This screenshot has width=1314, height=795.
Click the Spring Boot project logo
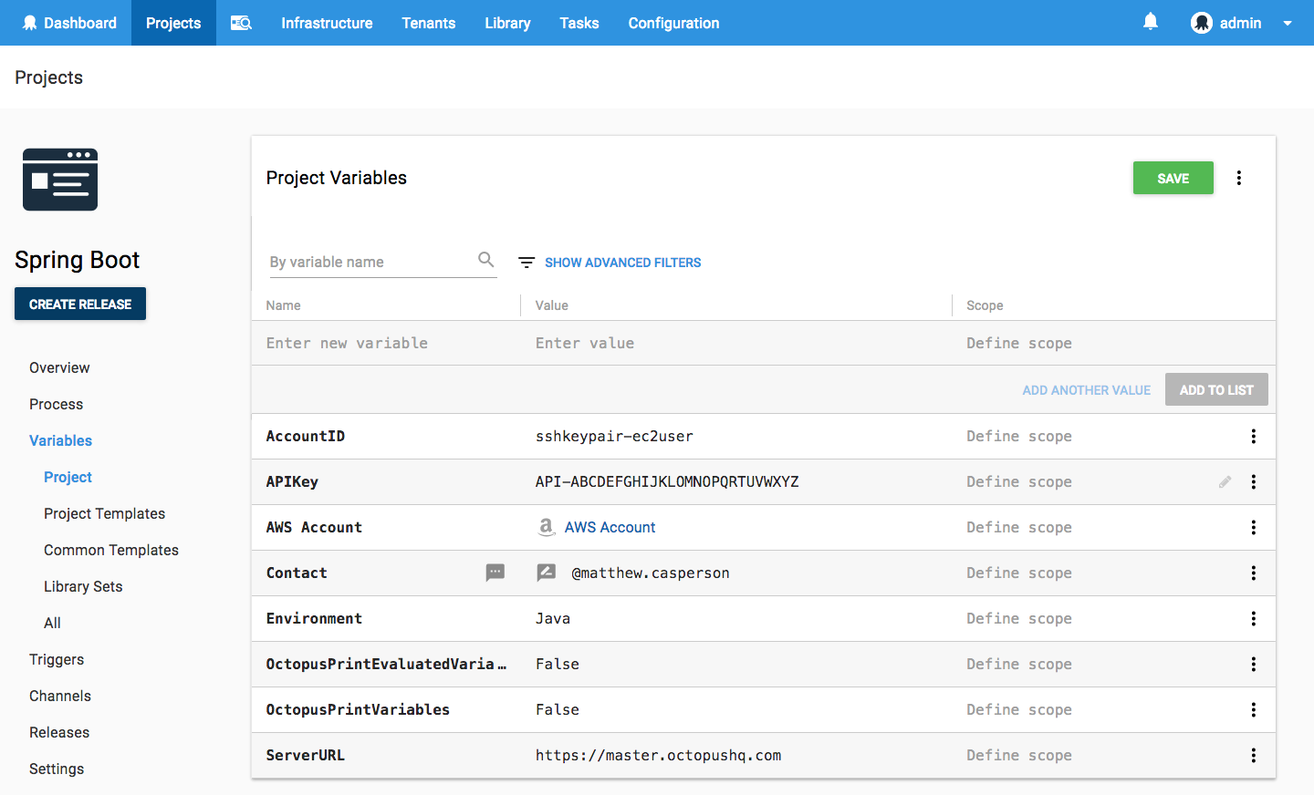pyautogui.click(x=59, y=180)
